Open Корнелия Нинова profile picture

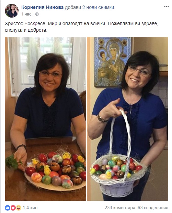(12, 11)
